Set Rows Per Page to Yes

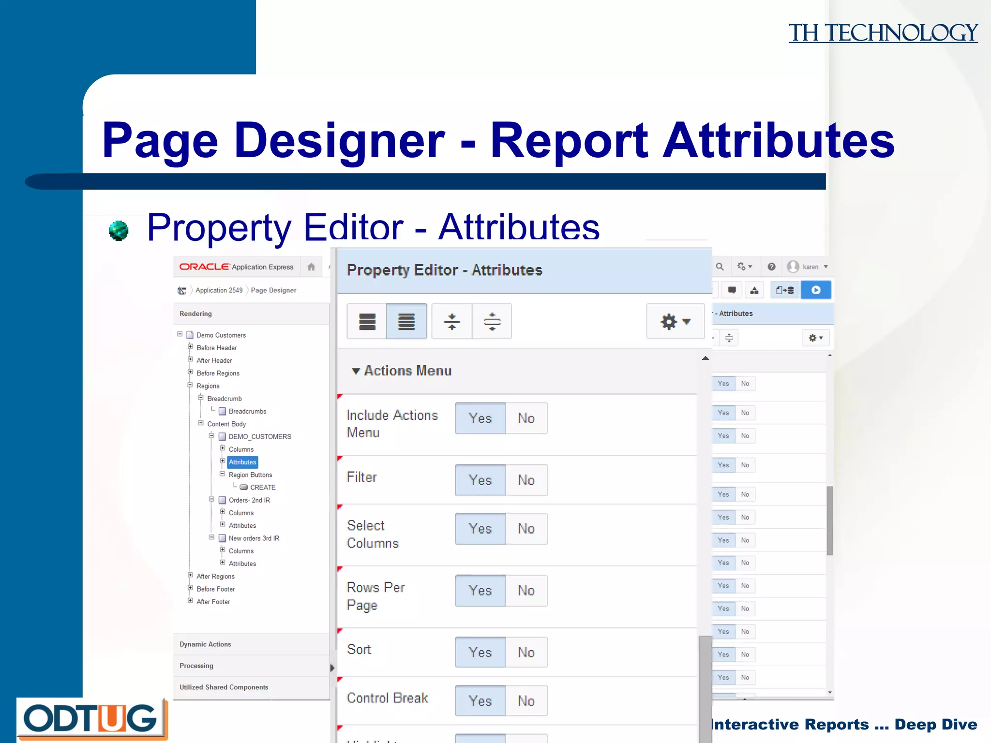coord(480,591)
